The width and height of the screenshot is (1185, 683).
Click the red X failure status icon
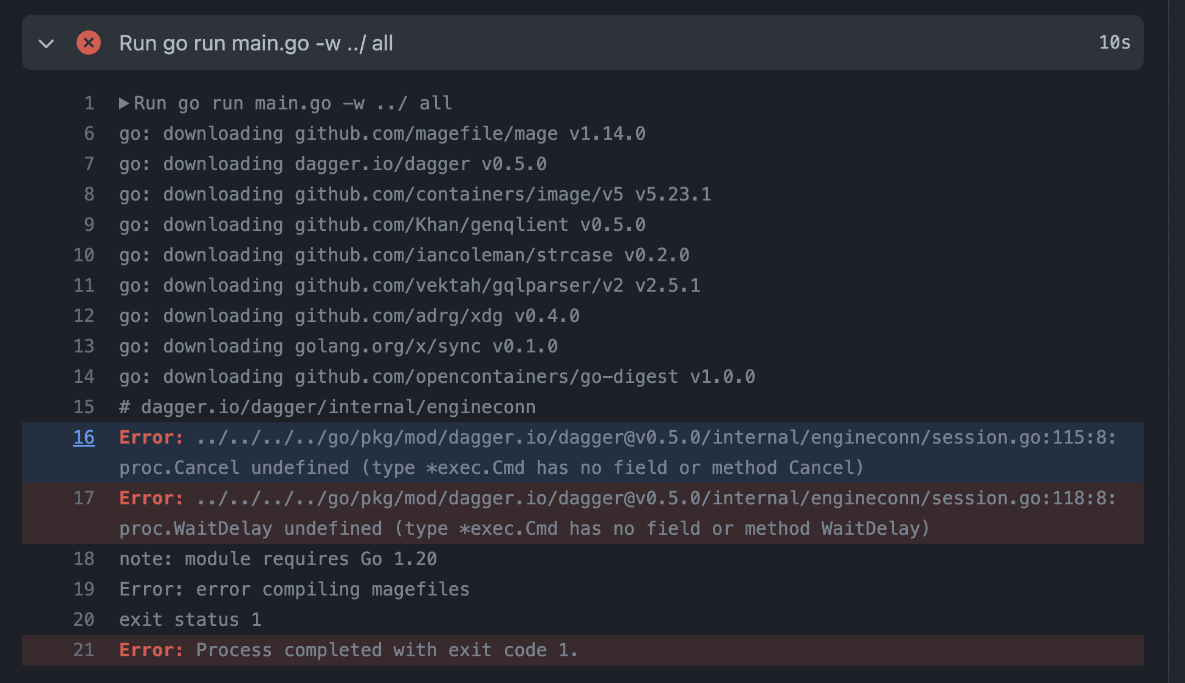(89, 43)
